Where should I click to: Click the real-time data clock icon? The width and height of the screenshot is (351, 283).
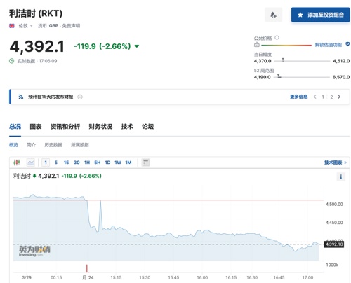click(x=12, y=61)
